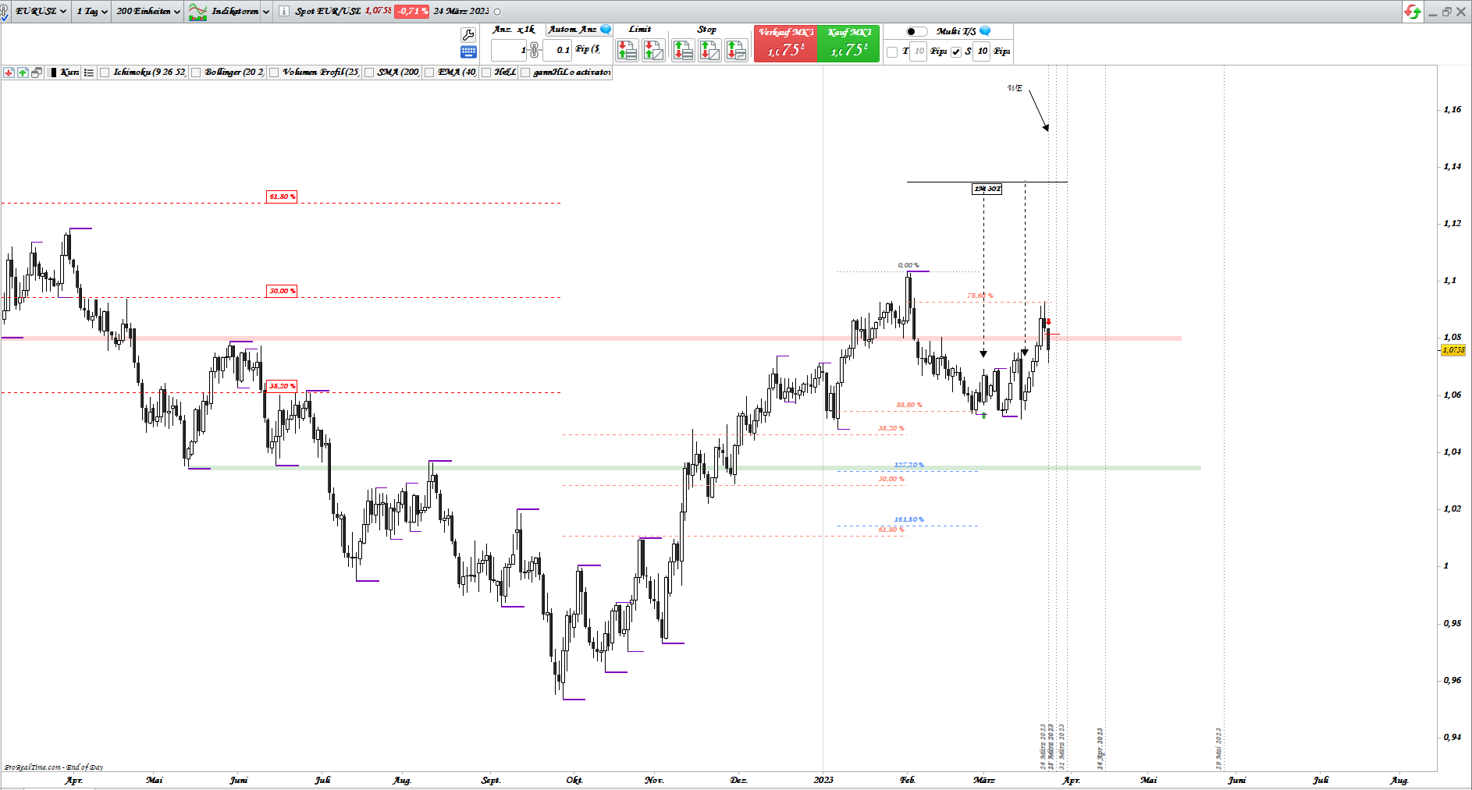Viewport: 1472px width, 790px height.
Task: Click the first Limit order icon
Action: coord(627,51)
